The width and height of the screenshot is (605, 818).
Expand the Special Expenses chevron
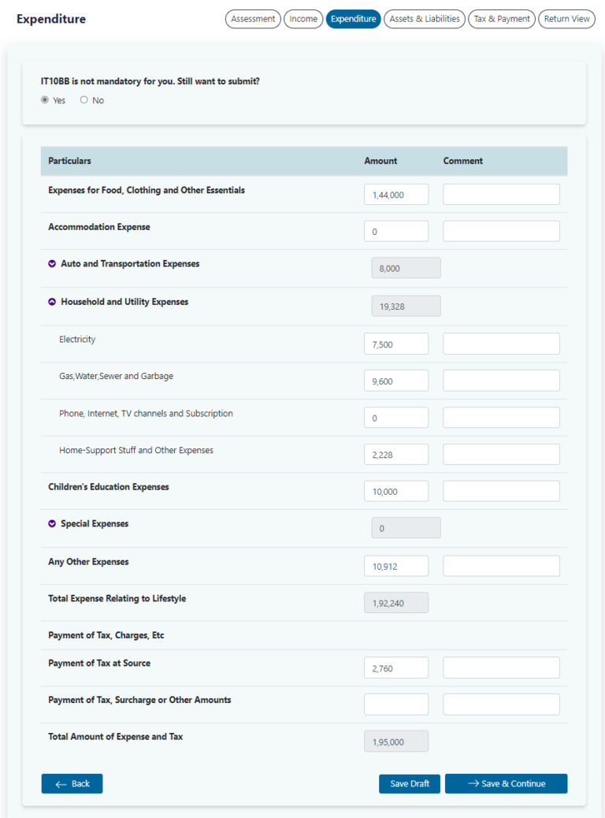(x=52, y=524)
